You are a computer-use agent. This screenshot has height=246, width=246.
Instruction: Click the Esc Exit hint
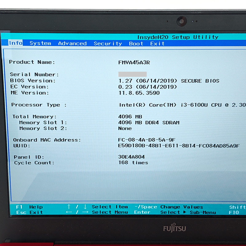(x=30, y=212)
